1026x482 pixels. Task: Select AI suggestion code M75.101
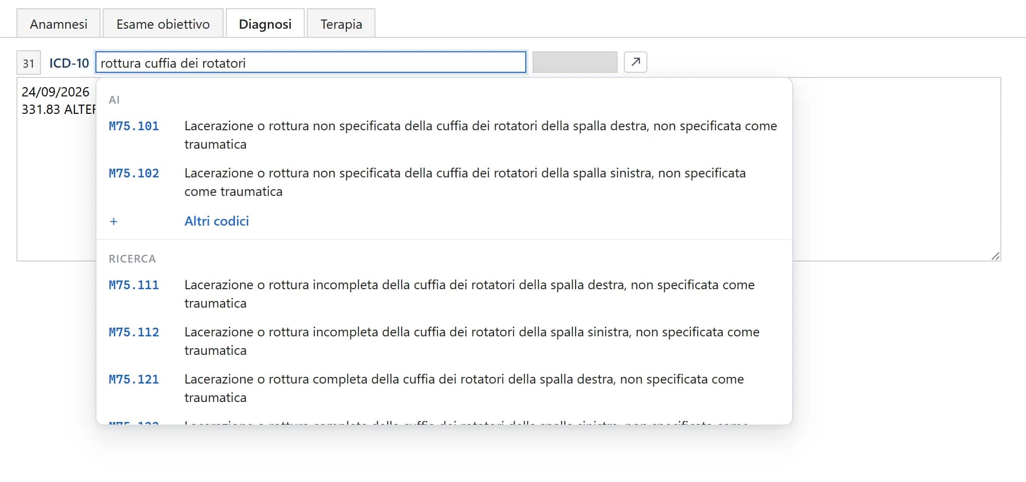134,126
